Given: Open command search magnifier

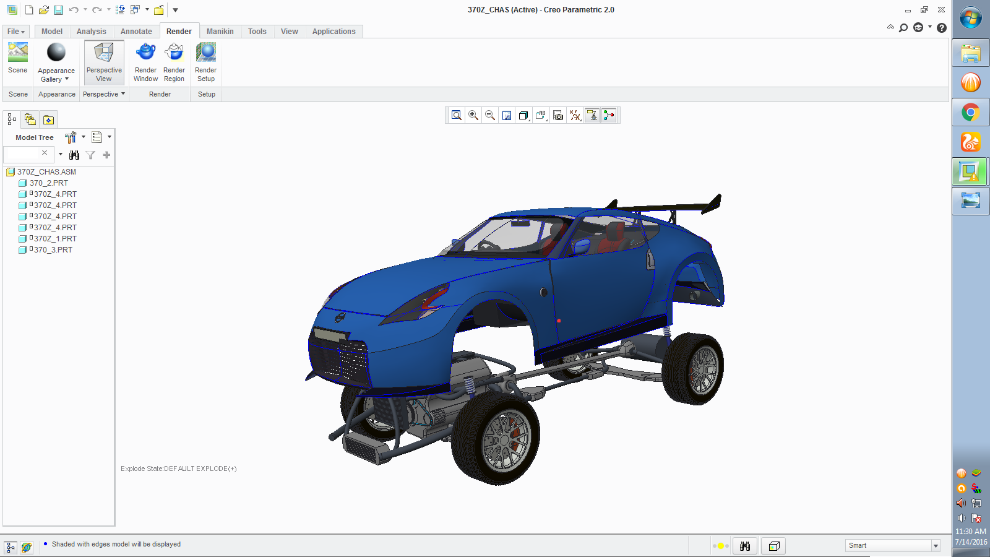Looking at the screenshot, I should tap(903, 27).
